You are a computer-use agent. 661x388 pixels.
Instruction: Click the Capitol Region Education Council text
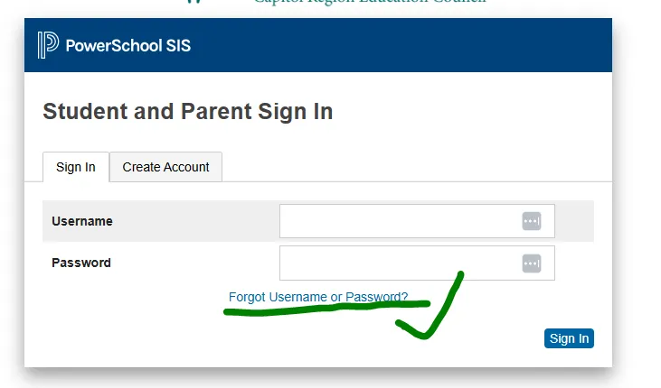[369, 3]
